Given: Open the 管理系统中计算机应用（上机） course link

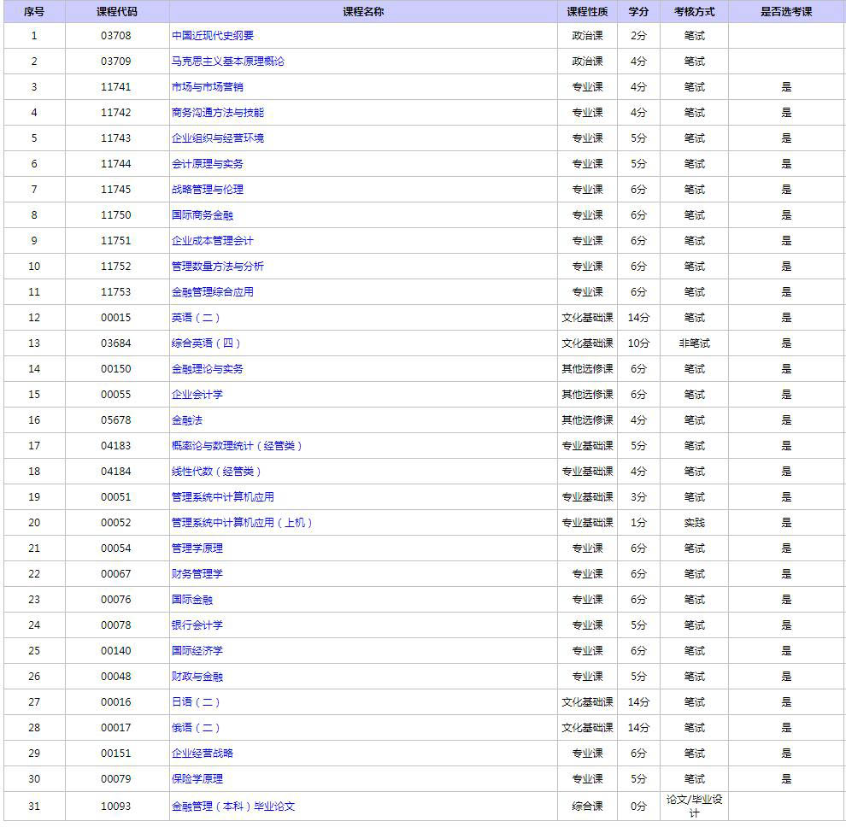Looking at the screenshot, I should (x=242, y=523).
